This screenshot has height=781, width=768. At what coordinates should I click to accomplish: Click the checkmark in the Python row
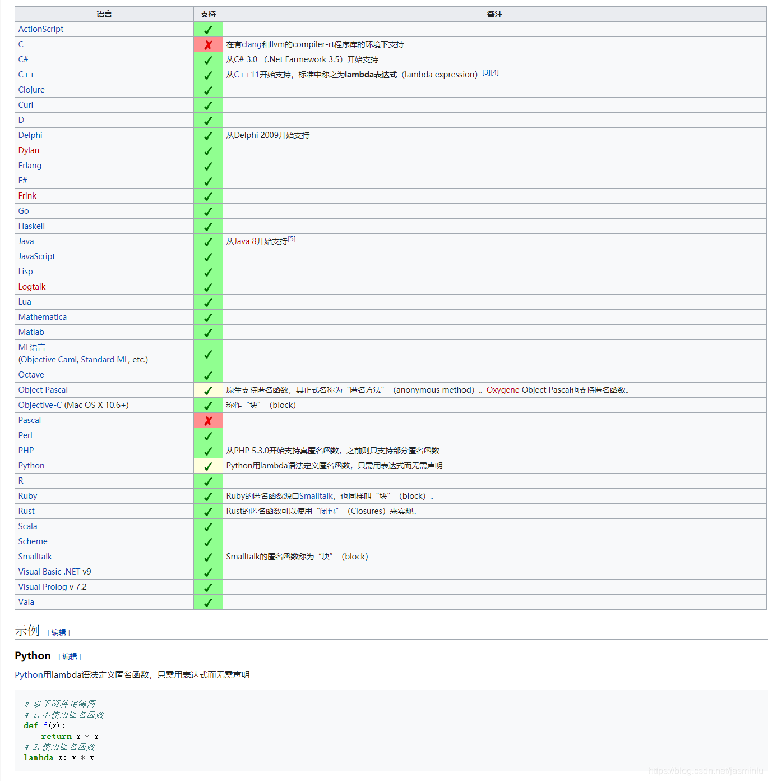click(208, 466)
